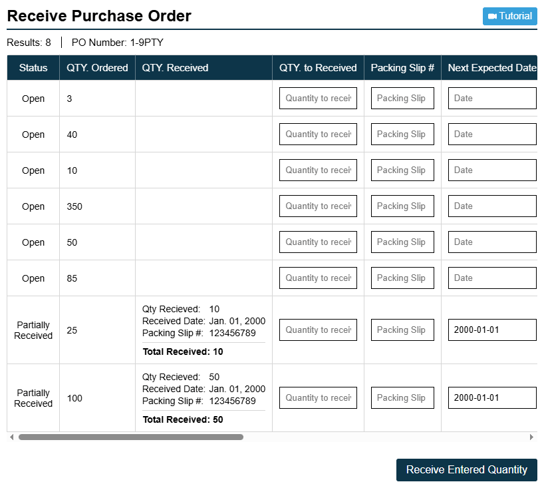Click the Packing Slip # column header
The width and height of the screenshot is (544, 486).
(402, 68)
